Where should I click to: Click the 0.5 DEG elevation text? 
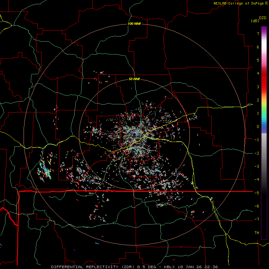click(x=146, y=267)
